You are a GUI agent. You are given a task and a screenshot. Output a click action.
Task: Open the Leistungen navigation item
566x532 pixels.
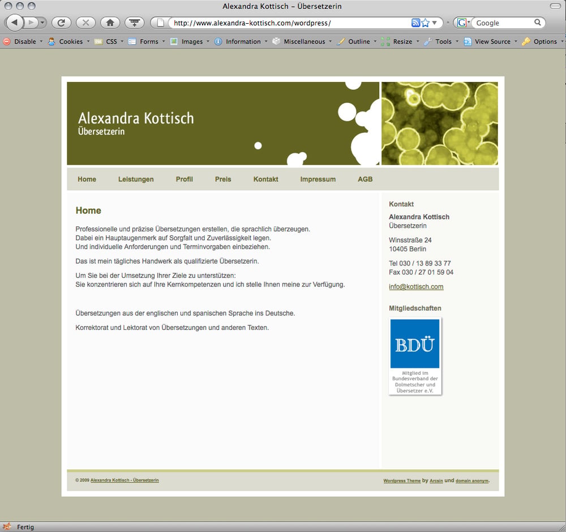tap(136, 179)
